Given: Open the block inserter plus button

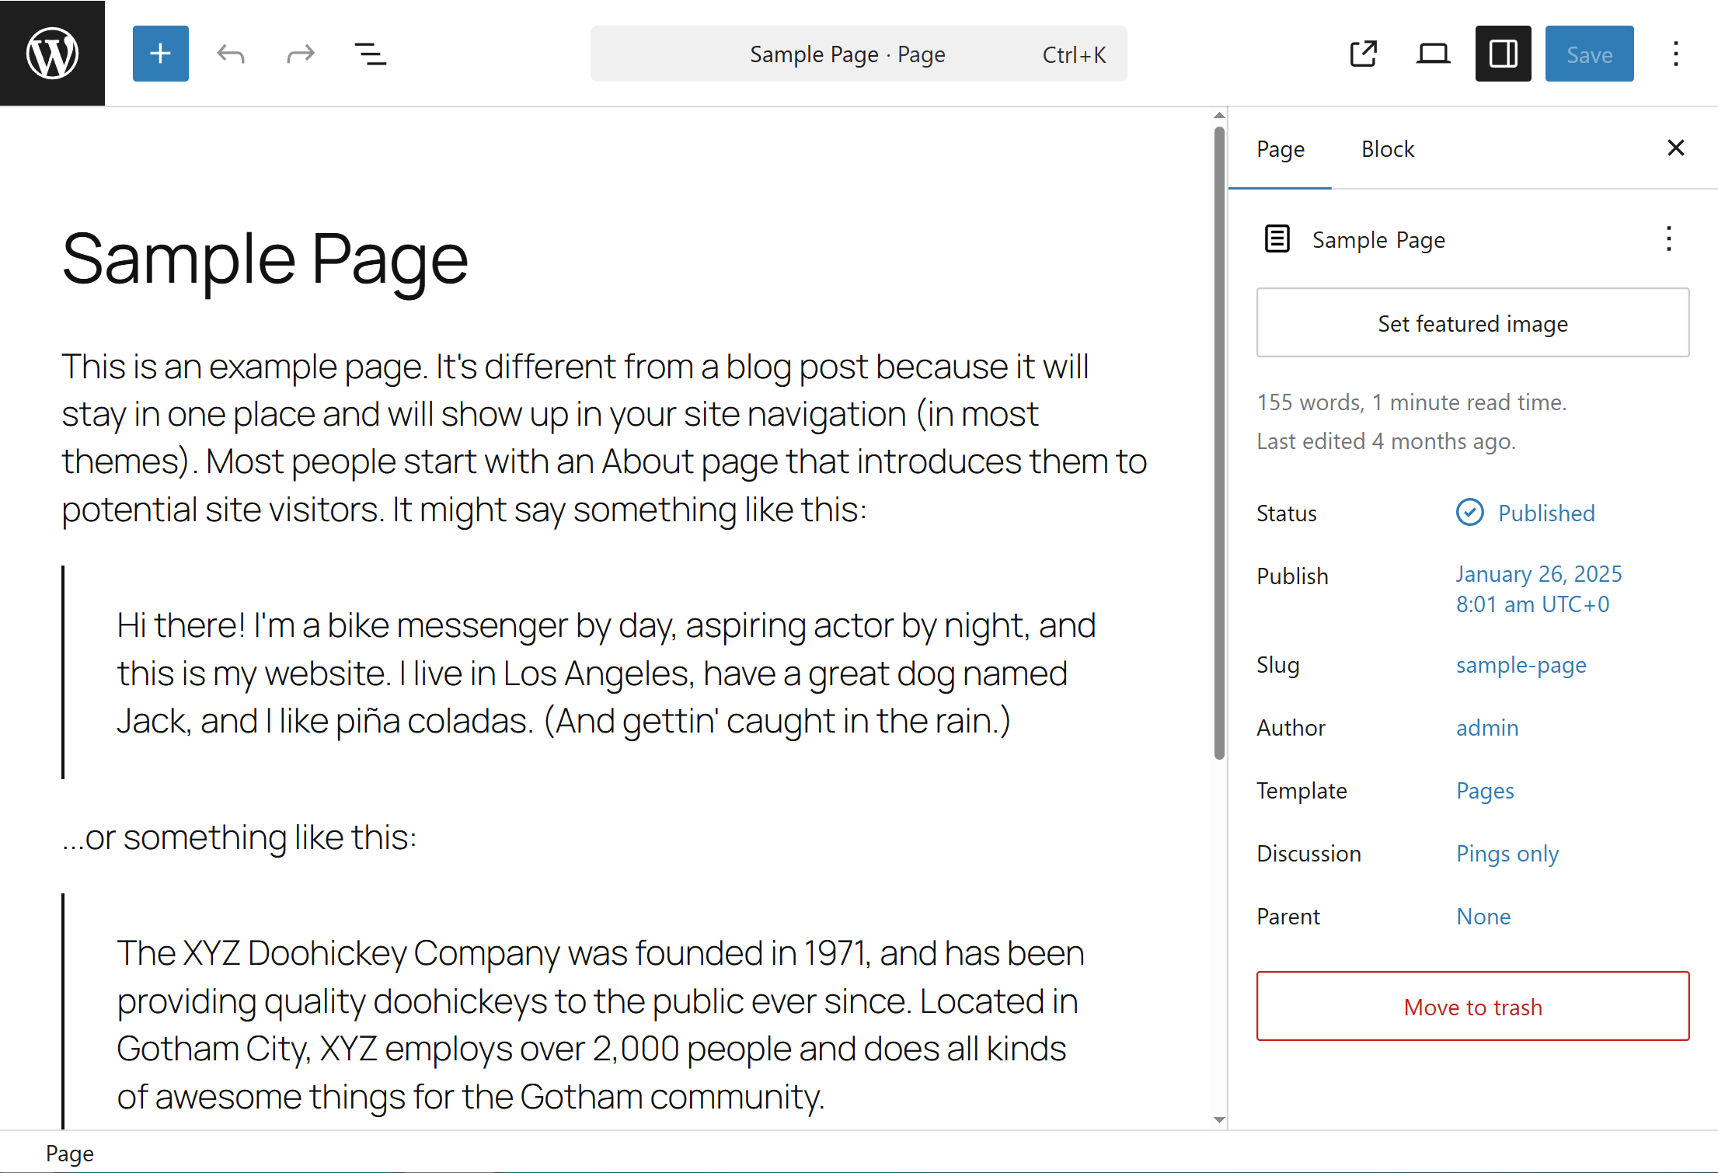Looking at the screenshot, I should pos(160,54).
